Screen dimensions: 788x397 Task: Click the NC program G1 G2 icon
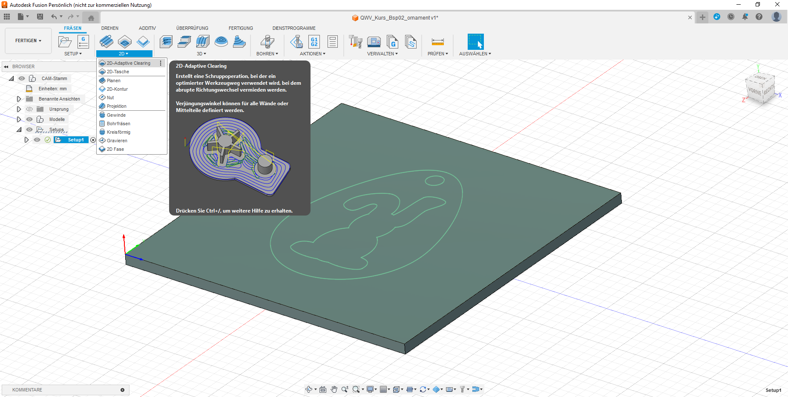click(314, 42)
